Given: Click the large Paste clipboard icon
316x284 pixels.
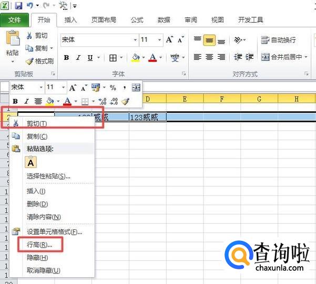Looking at the screenshot, I should (13, 38).
